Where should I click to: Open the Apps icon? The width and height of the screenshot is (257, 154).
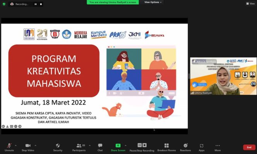202,146
